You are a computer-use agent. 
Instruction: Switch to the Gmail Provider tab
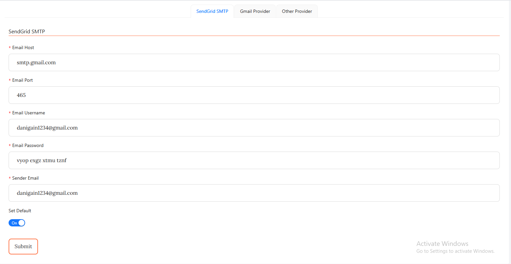pyautogui.click(x=255, y=11)
